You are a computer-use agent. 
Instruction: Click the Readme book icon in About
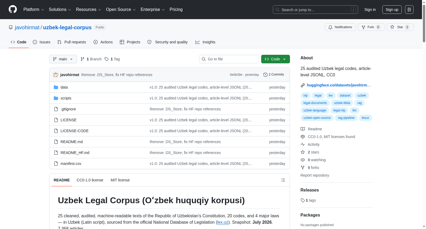[303, 129]
